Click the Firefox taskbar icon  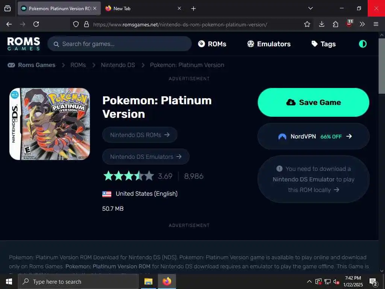tap(167, 281)
